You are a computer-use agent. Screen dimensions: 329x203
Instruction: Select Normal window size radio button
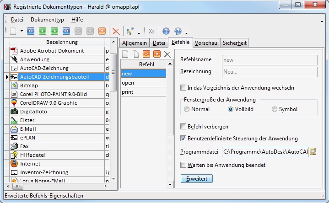187,109
